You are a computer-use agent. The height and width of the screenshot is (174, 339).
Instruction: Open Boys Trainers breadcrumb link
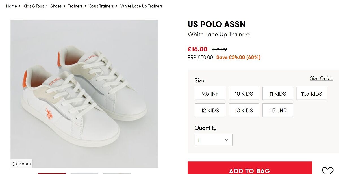click(101, 6)
